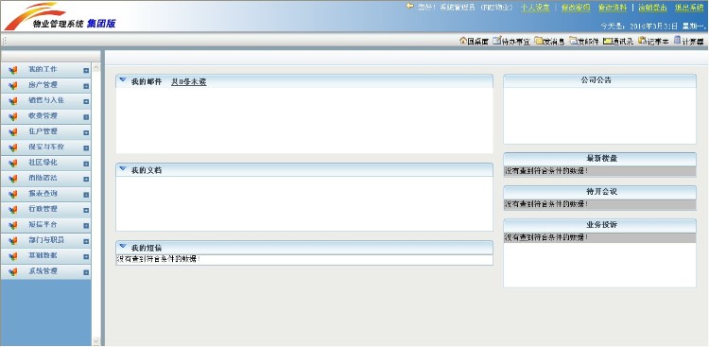Expand 房产管理 with its plus button
The height and width of the screenshot is (347, 709).
point(86,86)
